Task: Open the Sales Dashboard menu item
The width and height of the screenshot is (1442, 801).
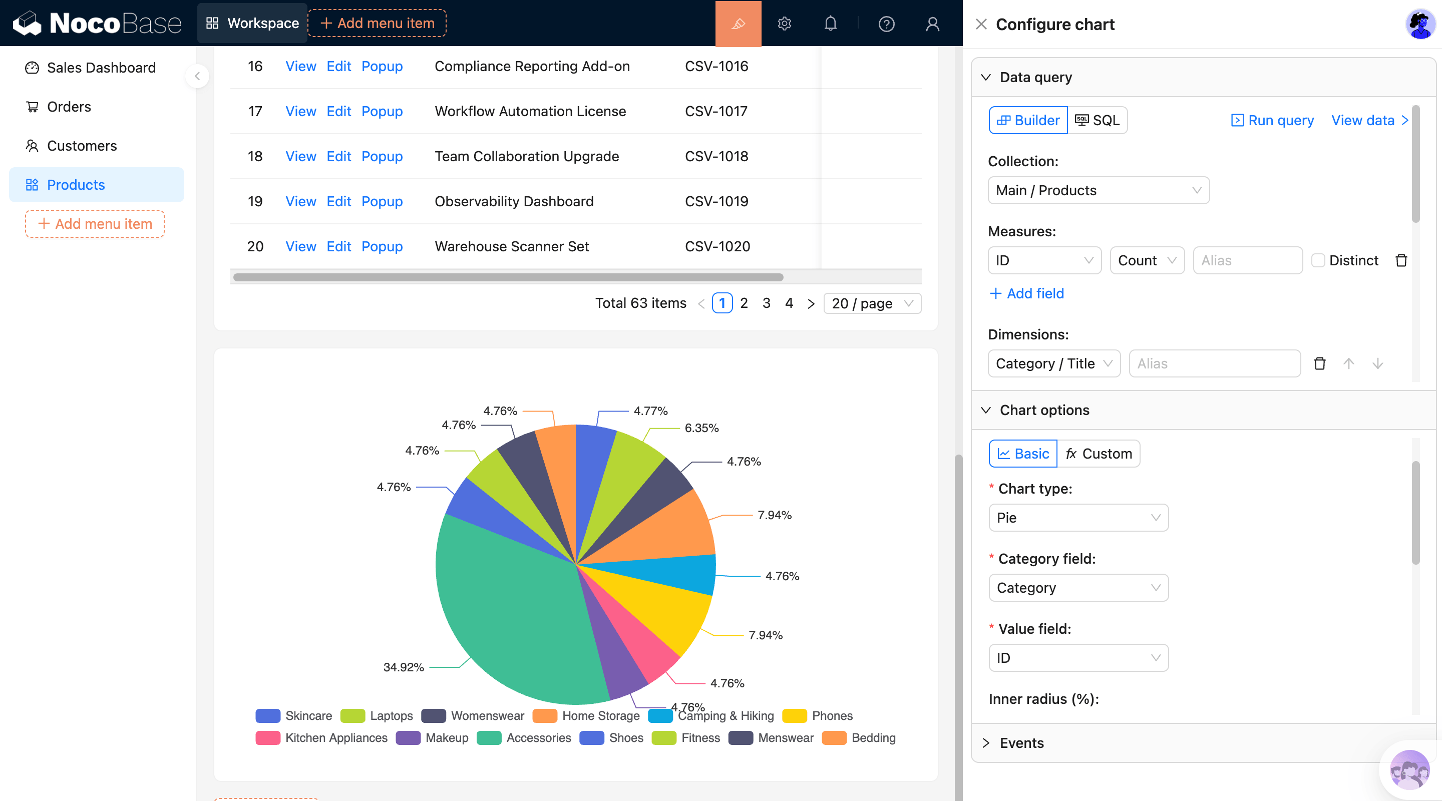Action: coord(101,68)
